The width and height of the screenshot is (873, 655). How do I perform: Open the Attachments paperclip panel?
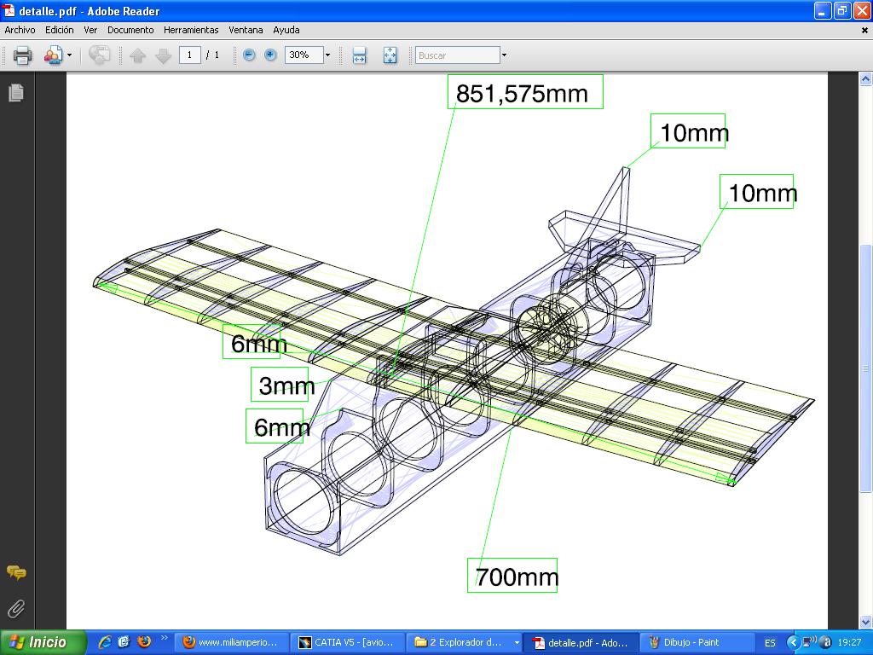16,608
